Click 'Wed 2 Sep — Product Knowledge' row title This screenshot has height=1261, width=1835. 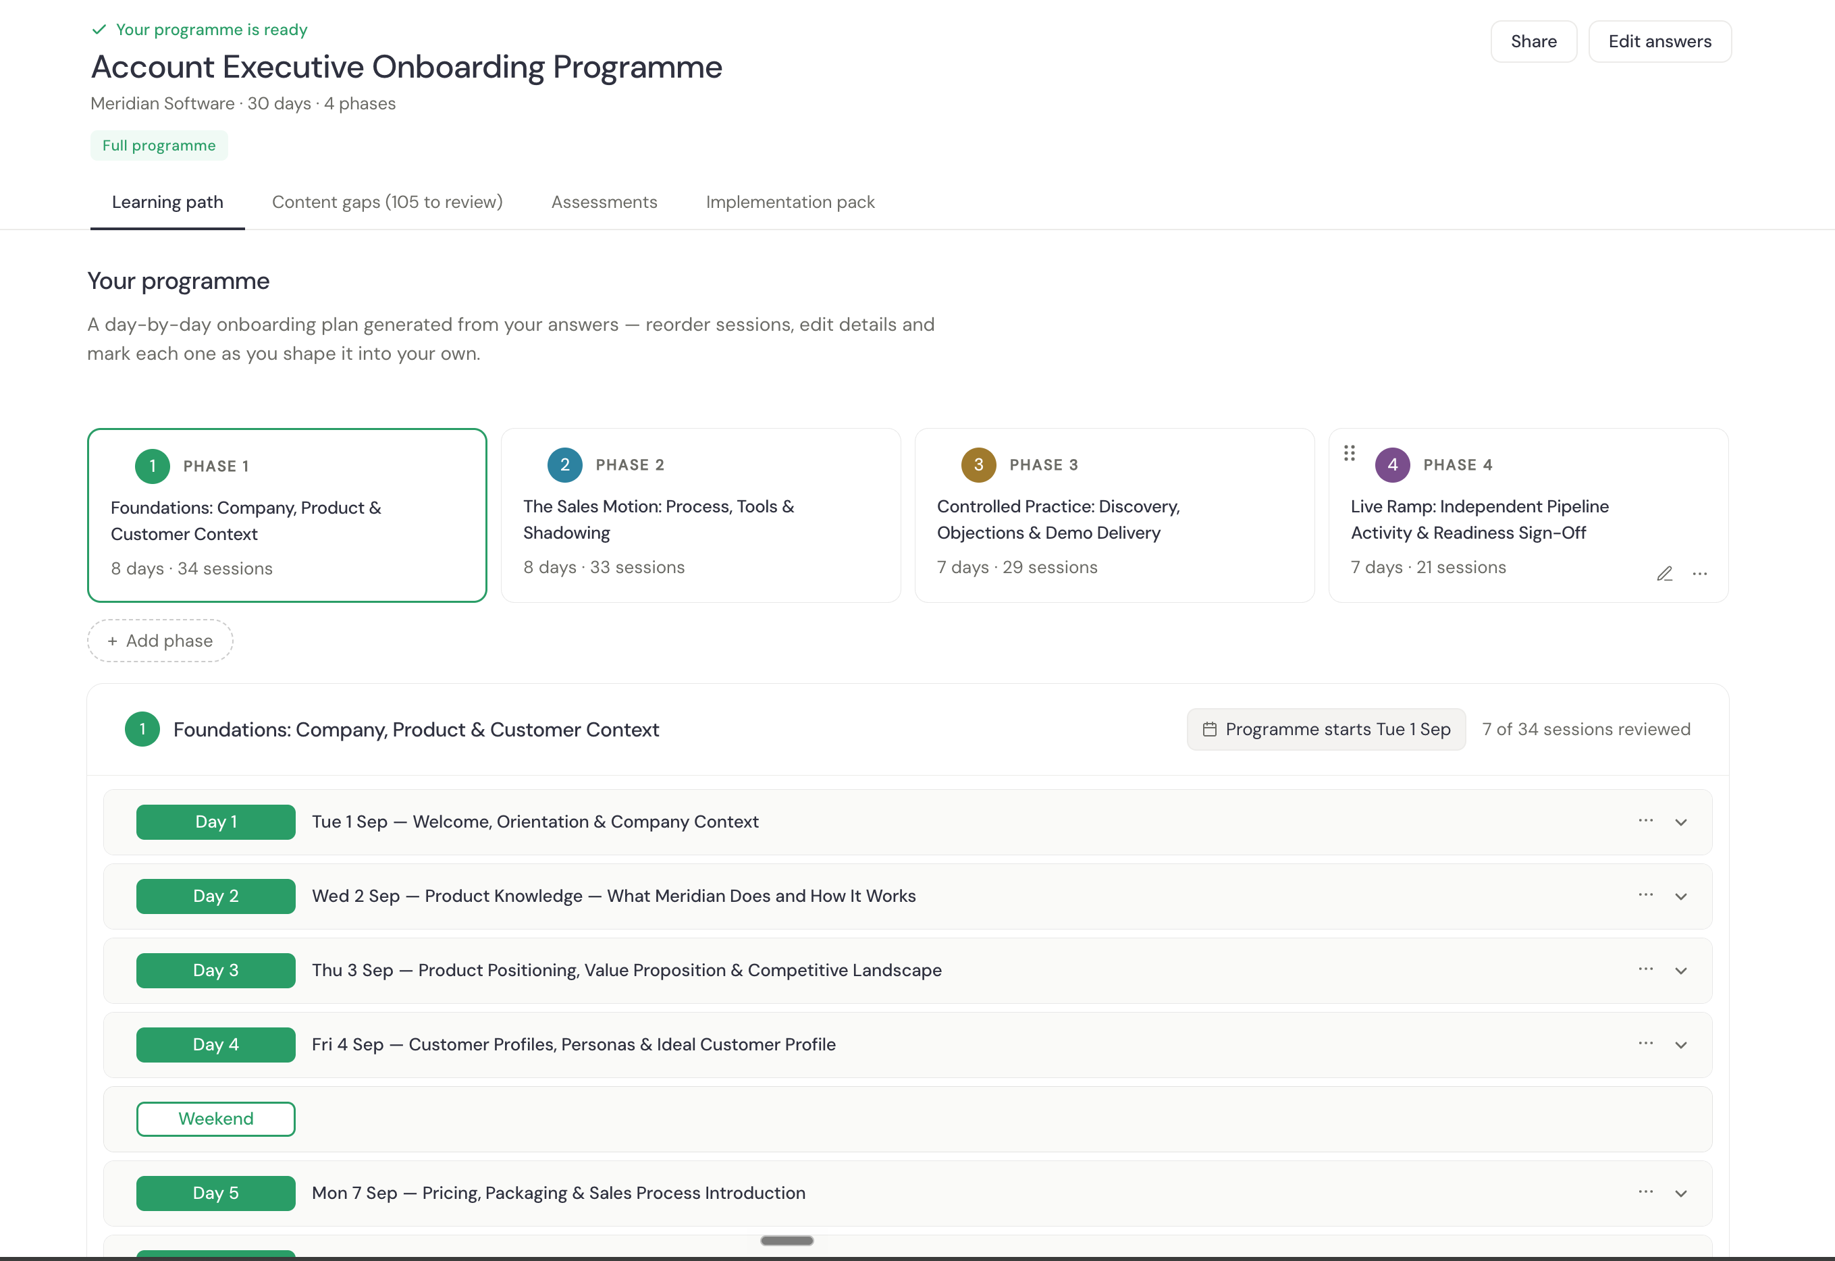pos(613,896)
